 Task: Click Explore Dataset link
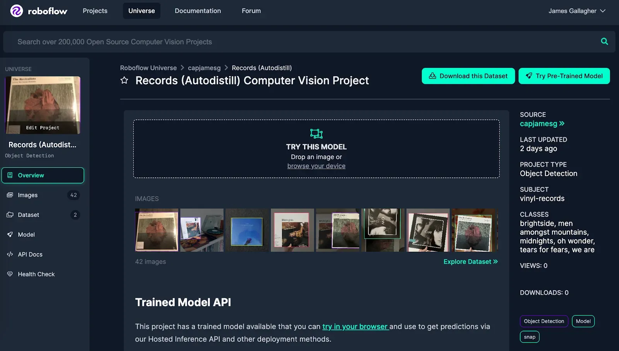coord(471,261)
